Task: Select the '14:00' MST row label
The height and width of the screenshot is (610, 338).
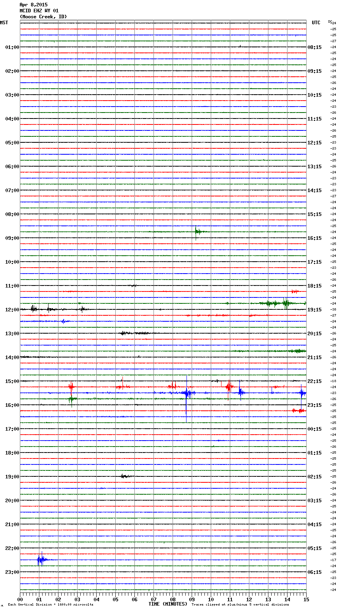Action: click(12, 357)
